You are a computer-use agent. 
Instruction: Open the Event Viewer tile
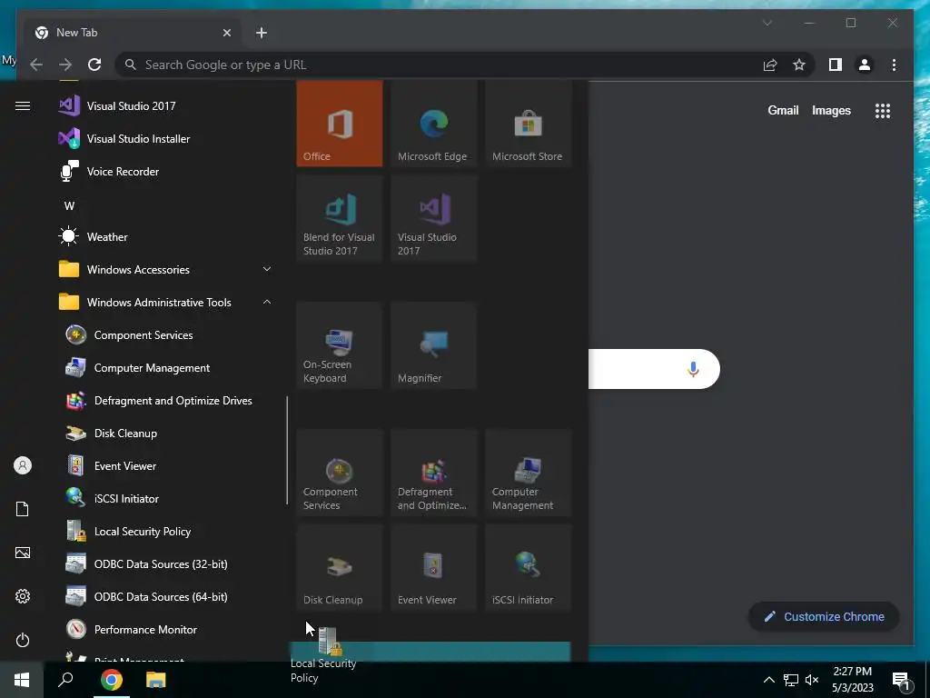click(433, 567)
